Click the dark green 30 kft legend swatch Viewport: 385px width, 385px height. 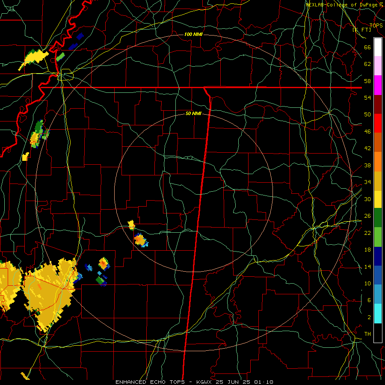[378, 218]
